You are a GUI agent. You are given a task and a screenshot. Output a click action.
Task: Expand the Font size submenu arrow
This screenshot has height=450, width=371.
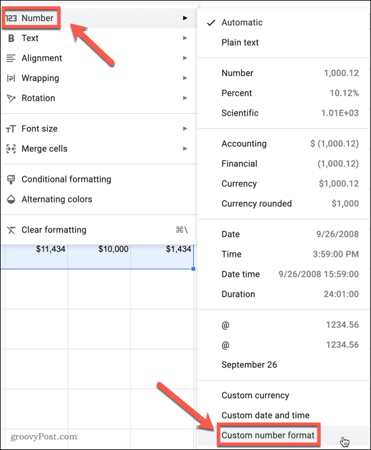click(x=185, y=129)
